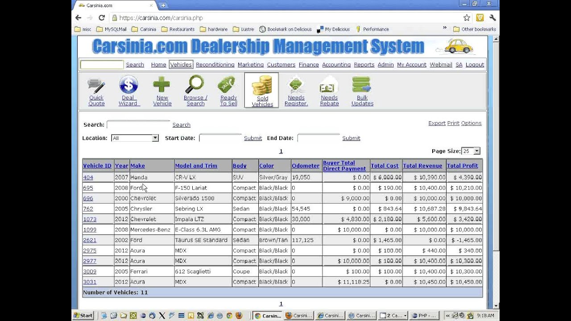Click the vehicle list Search field

pos(138,125)
